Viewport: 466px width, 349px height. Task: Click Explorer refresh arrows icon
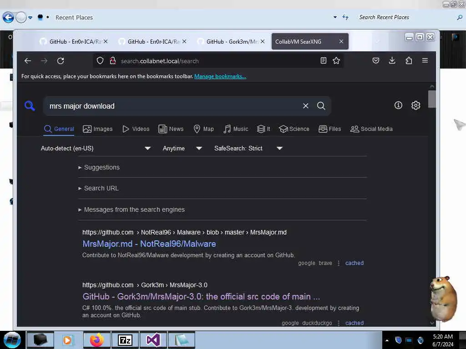345,17
